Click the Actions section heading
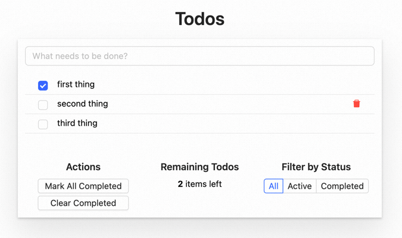402x238 pixels. pyautogui.click(x=83, y=167)
